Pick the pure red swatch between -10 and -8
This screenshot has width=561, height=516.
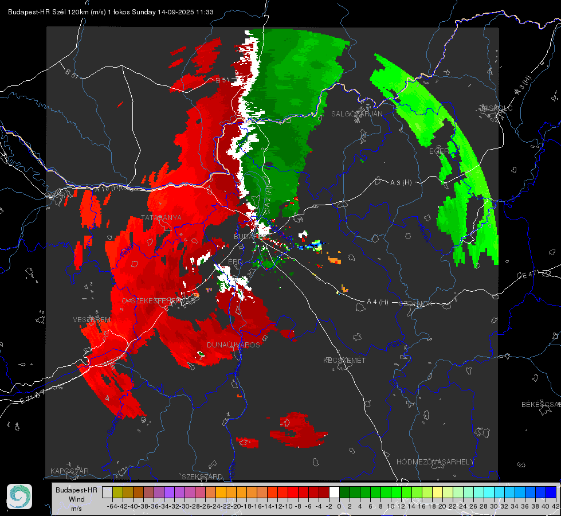[293, 492]
